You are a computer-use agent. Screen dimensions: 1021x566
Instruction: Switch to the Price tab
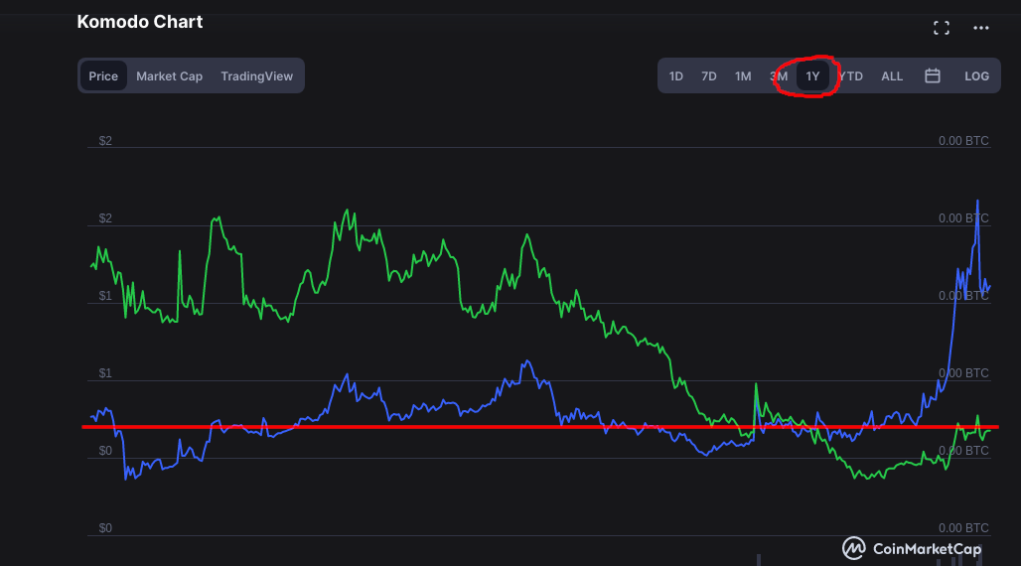[103, 76]
